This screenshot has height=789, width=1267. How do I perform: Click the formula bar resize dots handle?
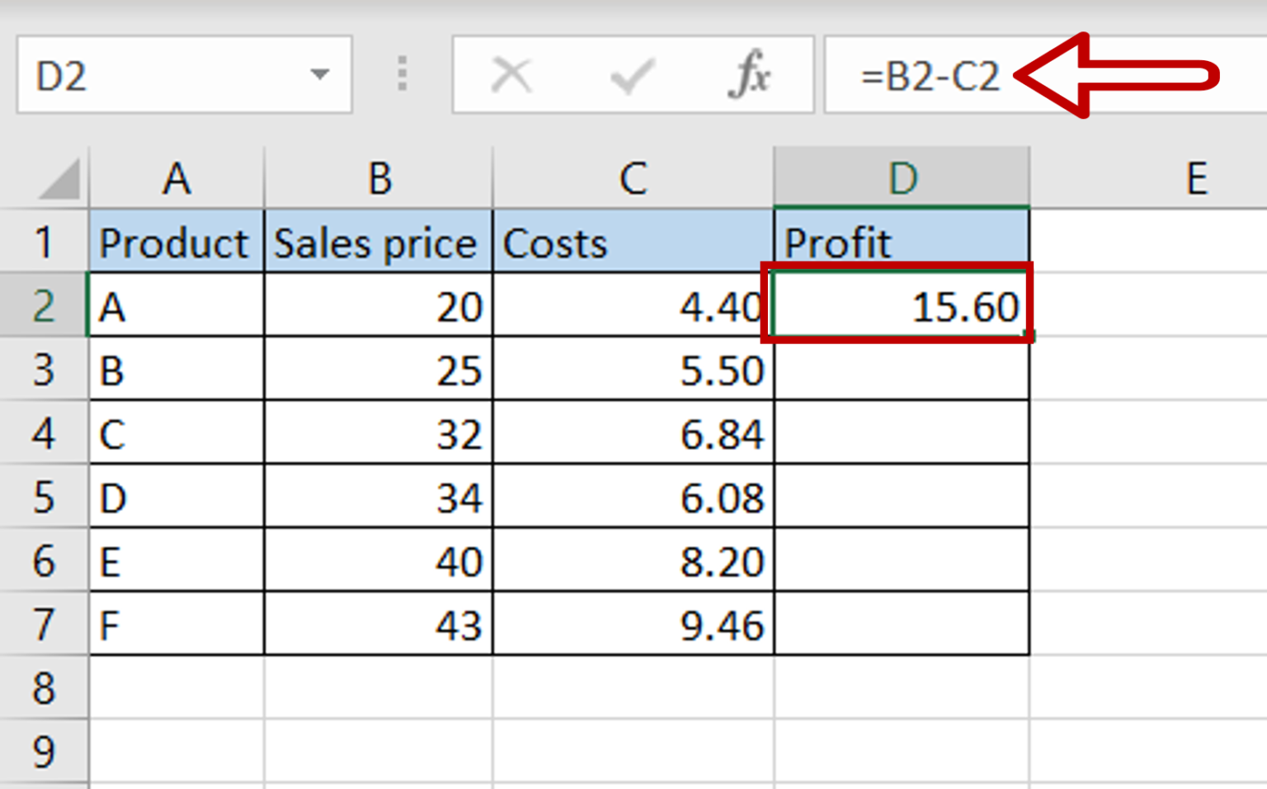pos(403,74)
